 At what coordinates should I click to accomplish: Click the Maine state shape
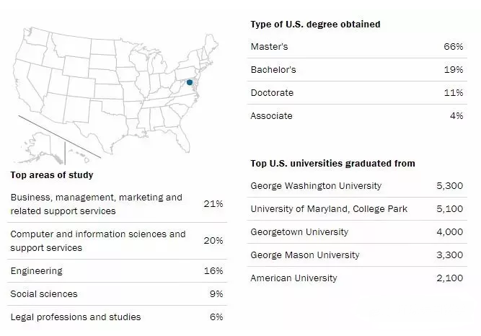click(211, 45)
